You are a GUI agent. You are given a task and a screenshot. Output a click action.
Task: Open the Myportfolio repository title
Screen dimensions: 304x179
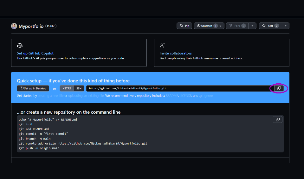pyautogui.click(x=31, y=26)
